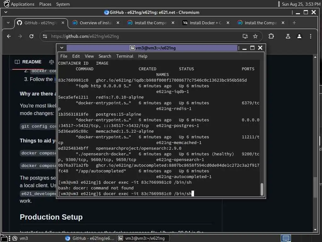Click the top panel notification dots handle
The image size is (322, 242).
point(279,4)
